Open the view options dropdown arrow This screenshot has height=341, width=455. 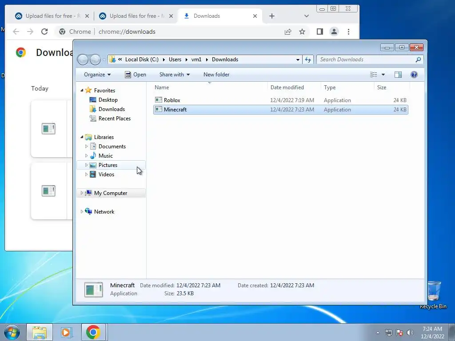[x=383, y=75]
